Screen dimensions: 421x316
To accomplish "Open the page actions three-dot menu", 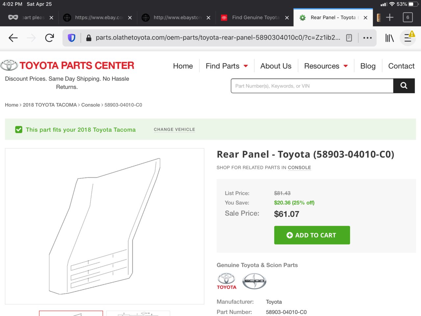I will click(367, 38).
